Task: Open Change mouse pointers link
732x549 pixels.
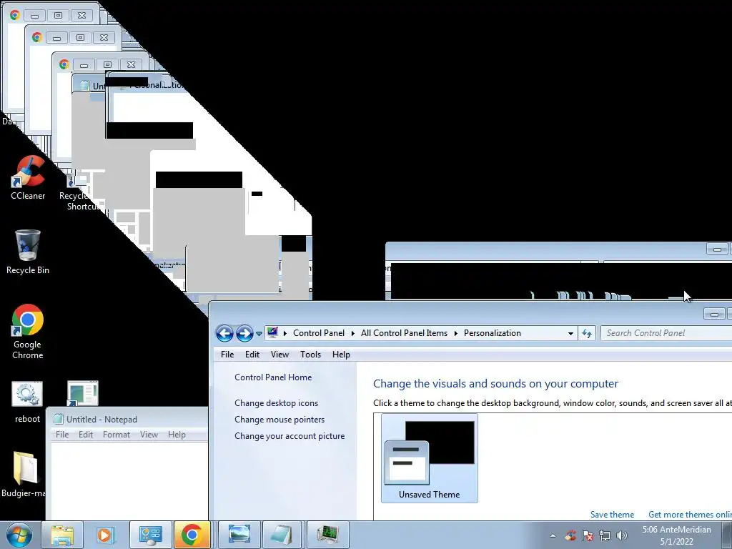Action: pyautogui.click(x=280, y=420)
